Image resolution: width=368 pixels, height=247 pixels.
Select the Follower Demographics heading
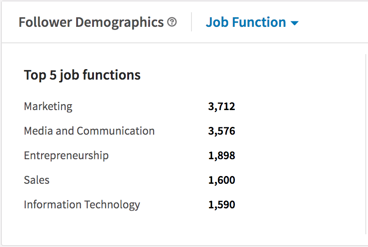click(91, 22)
